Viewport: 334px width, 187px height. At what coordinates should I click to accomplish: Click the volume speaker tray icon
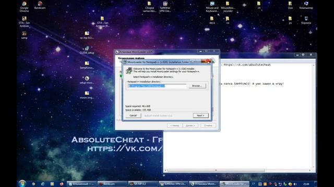pyautogui.click(x=295, y=184)
